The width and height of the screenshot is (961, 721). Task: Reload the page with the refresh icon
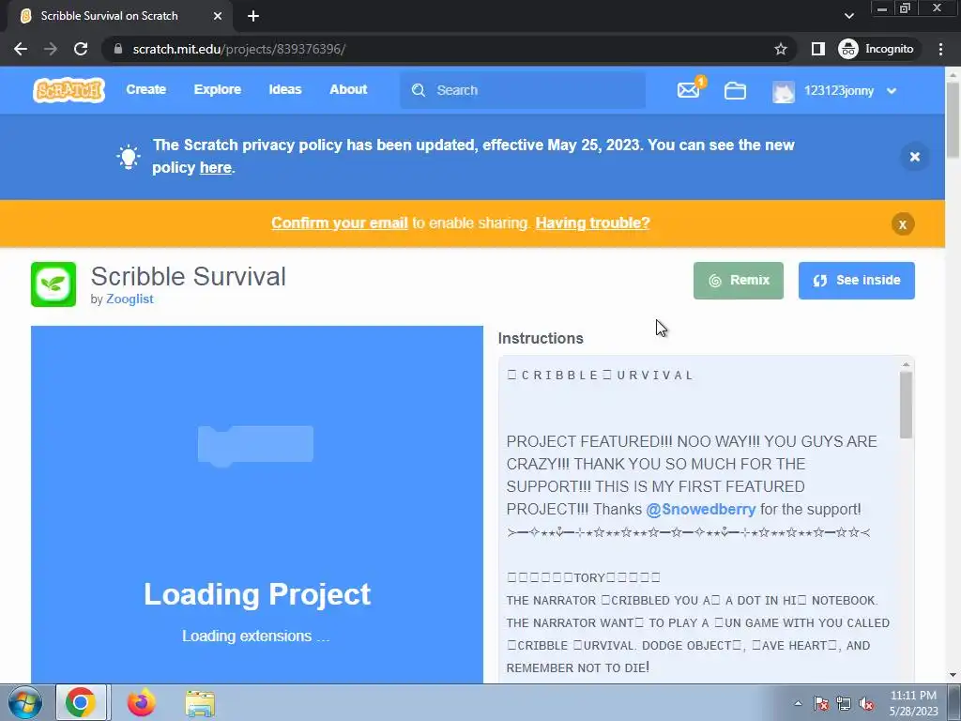[x=81, y=49]
